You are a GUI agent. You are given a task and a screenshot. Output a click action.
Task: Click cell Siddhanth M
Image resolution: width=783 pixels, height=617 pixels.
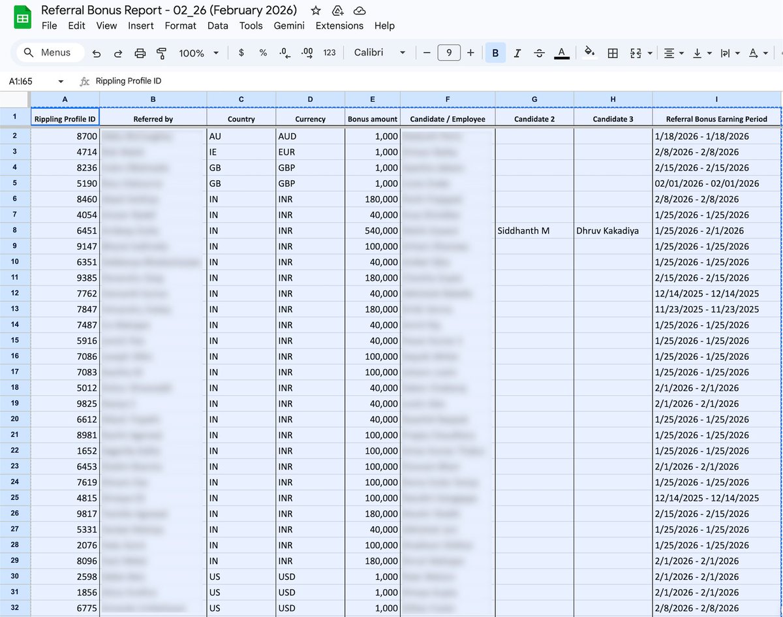(534, 230)
